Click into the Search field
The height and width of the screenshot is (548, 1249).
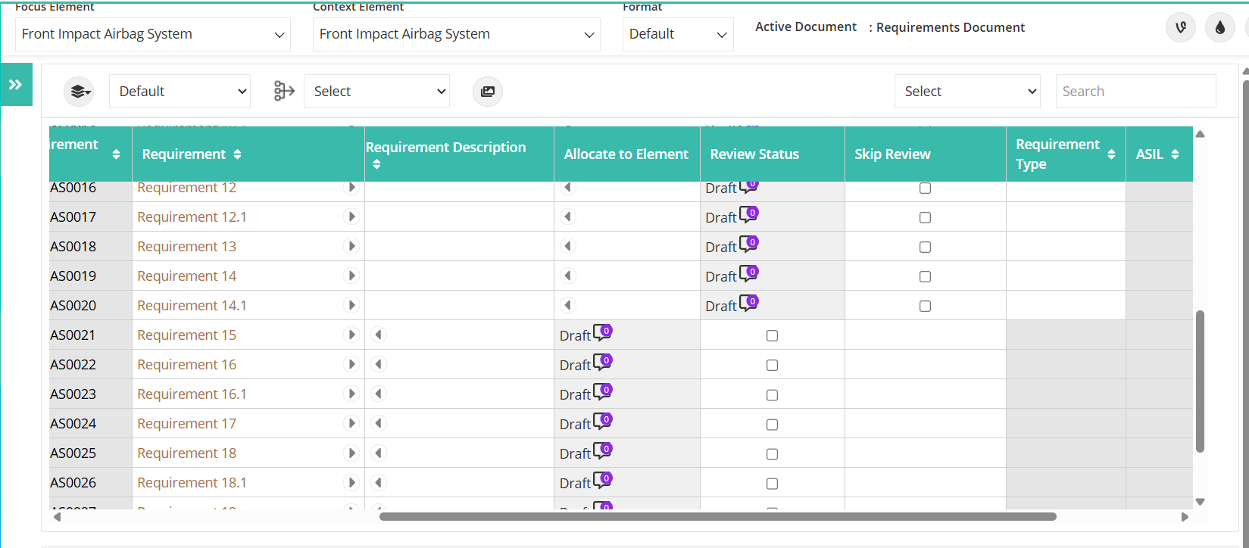coord(1135,92)
